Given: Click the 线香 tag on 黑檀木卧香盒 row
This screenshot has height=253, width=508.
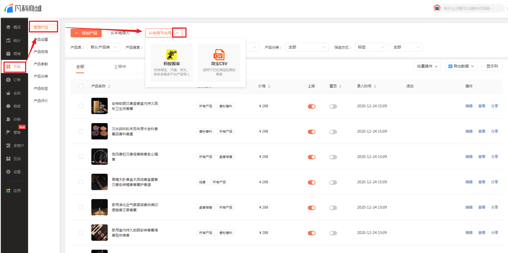Looking at the screenshot, I should pos(202,182).
